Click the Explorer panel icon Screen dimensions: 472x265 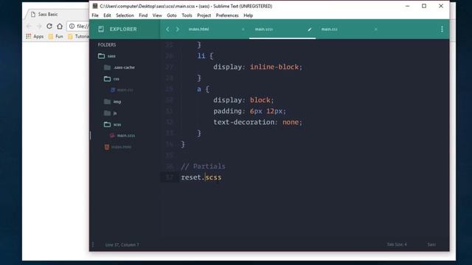coord(101,29)
